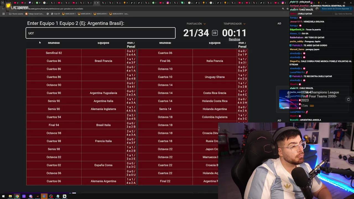Open the browser apps grid icon
The image size is (354, 199).
point(4,14)
